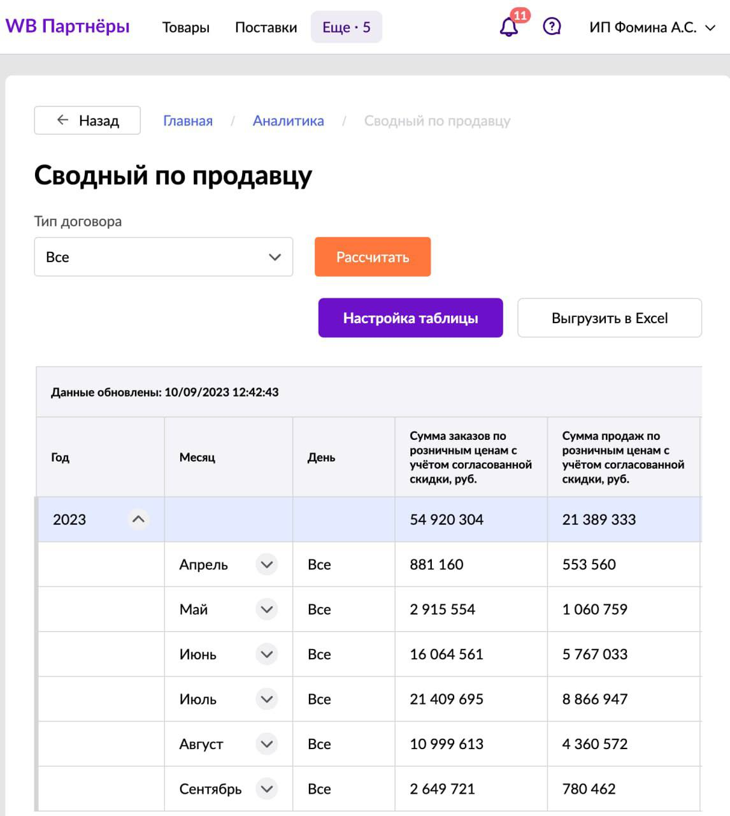
Task: Click the WB Партнёры logo
Action: (68, 27)
